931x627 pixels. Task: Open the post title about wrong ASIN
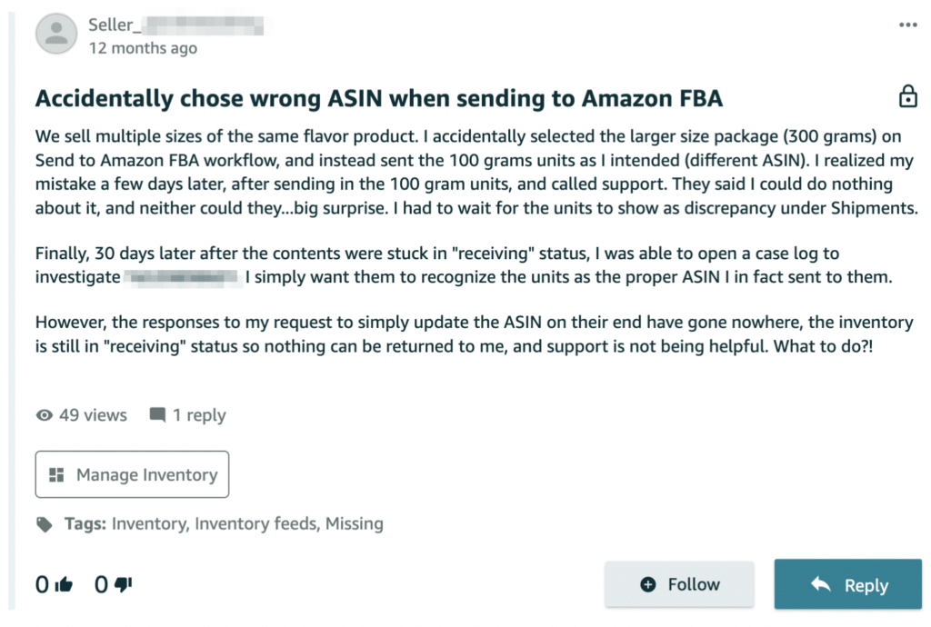378,98
